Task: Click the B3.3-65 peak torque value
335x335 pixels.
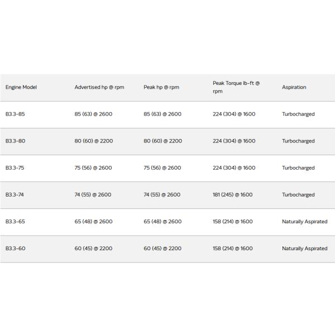Action: tap(233, 222)
